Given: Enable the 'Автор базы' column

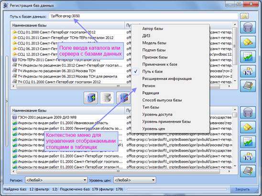Looking at the screenshot, I should tap(170, 29).
